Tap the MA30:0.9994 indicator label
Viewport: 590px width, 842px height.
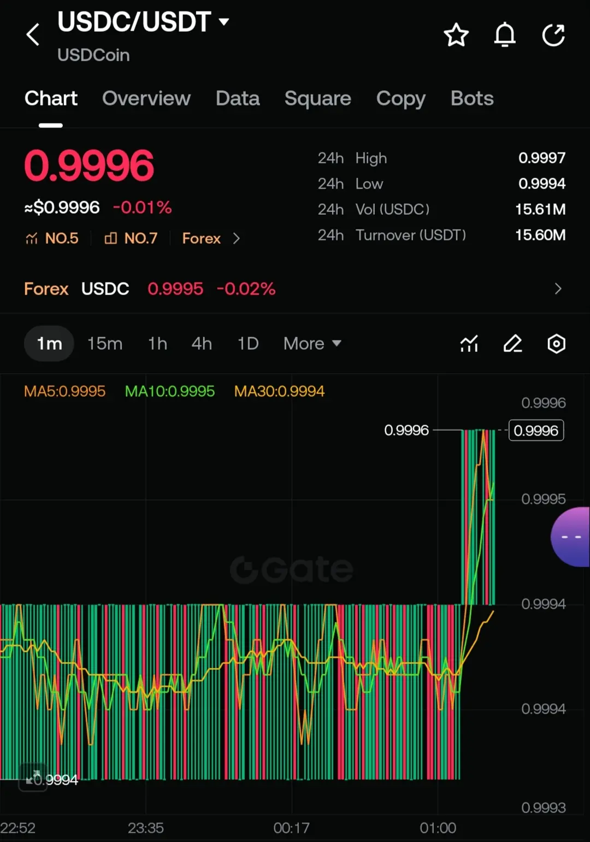tap(279, 391)
